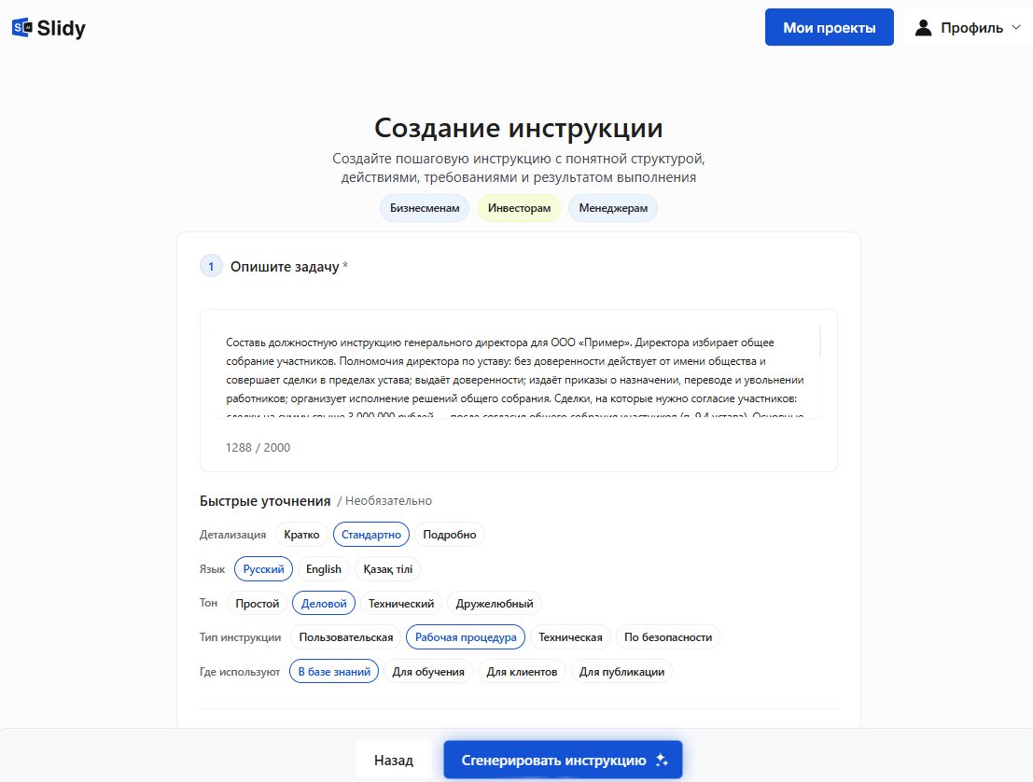Expand the Профиль dropdown chevron

click(1016, 27)
